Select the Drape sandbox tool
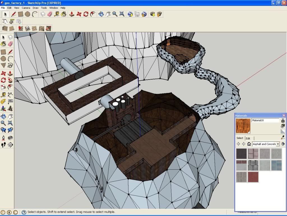The image size is (287, 216). [34, 28]
